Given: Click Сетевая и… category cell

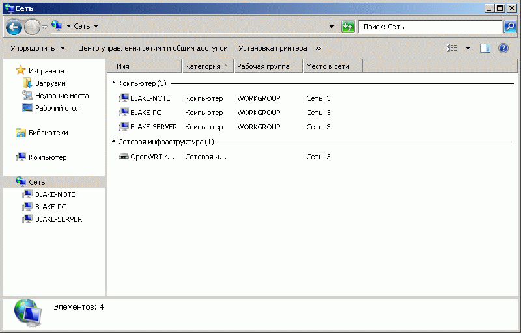Looking at the screenshot, I should point(206,157).
